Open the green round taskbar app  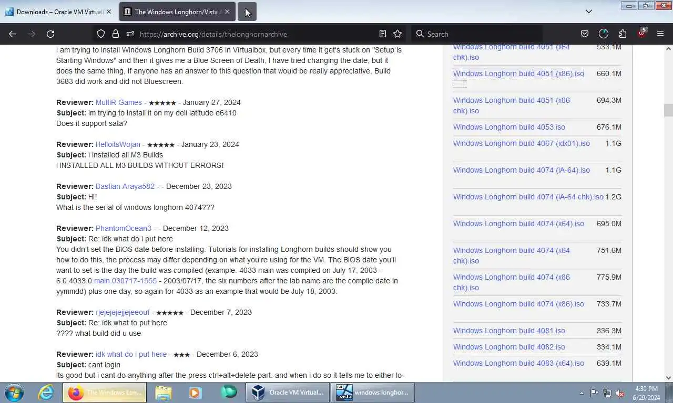(x=229, y=393)
